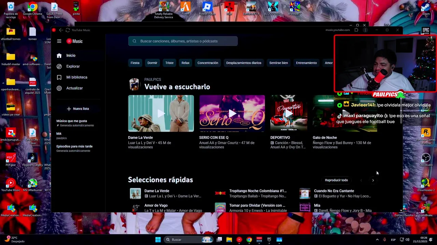
Task: Click Reproducir todo button
Action: coord(336,180)
